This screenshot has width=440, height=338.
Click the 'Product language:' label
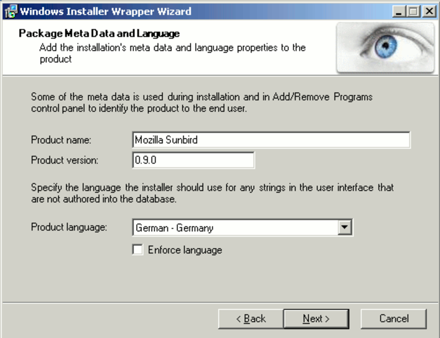point(69,227)
